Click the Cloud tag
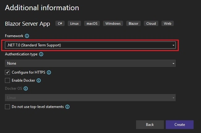Viewport: 201px width, 133px height. pos(151,24)
